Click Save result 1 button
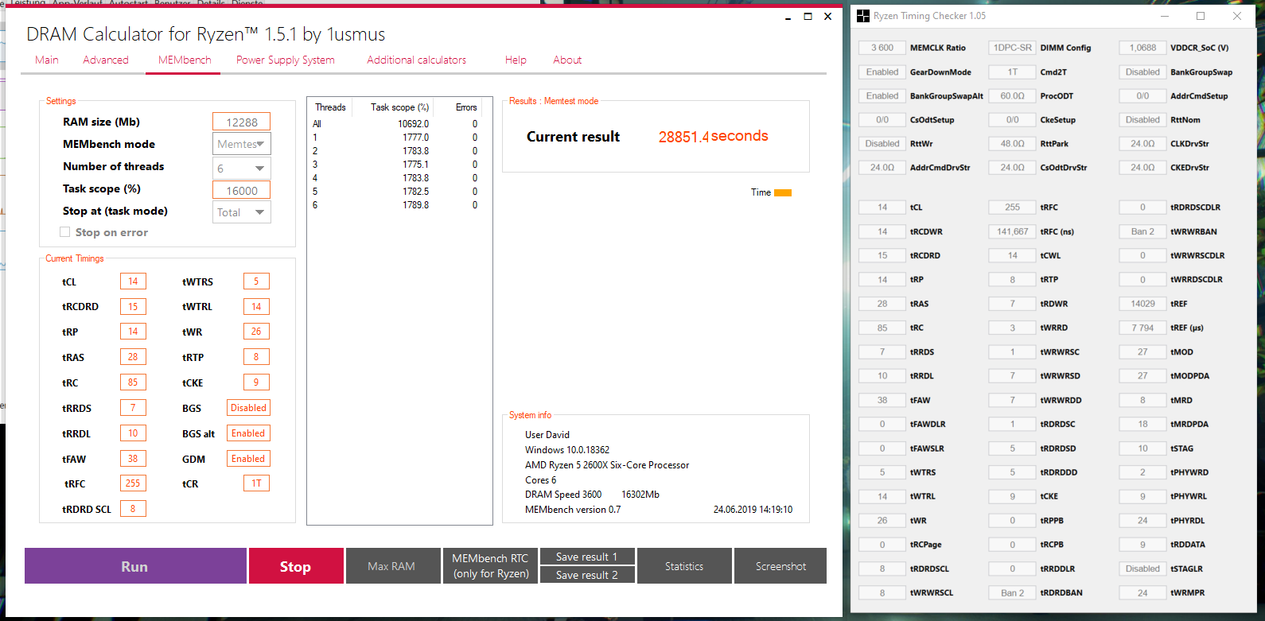This screenshot has width=1265, height=621. point(587,557)
